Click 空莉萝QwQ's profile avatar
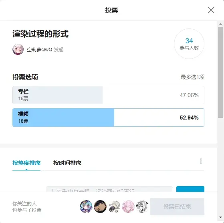The image size is (224, 223). click(18, 49)
